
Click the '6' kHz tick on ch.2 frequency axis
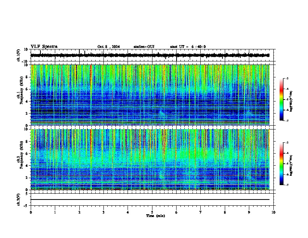[x=27, y=154]
